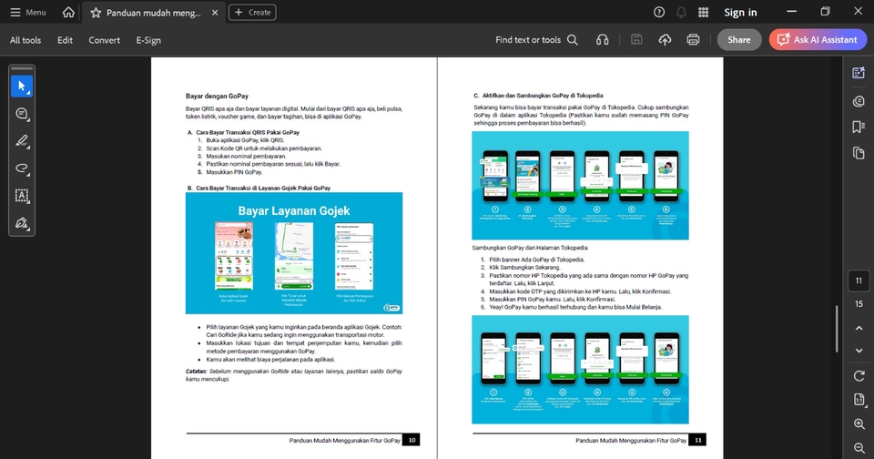Click the read aloud headphones icon
The width and height of the screenshot is (874, 459).
click(x=602, y=40)
